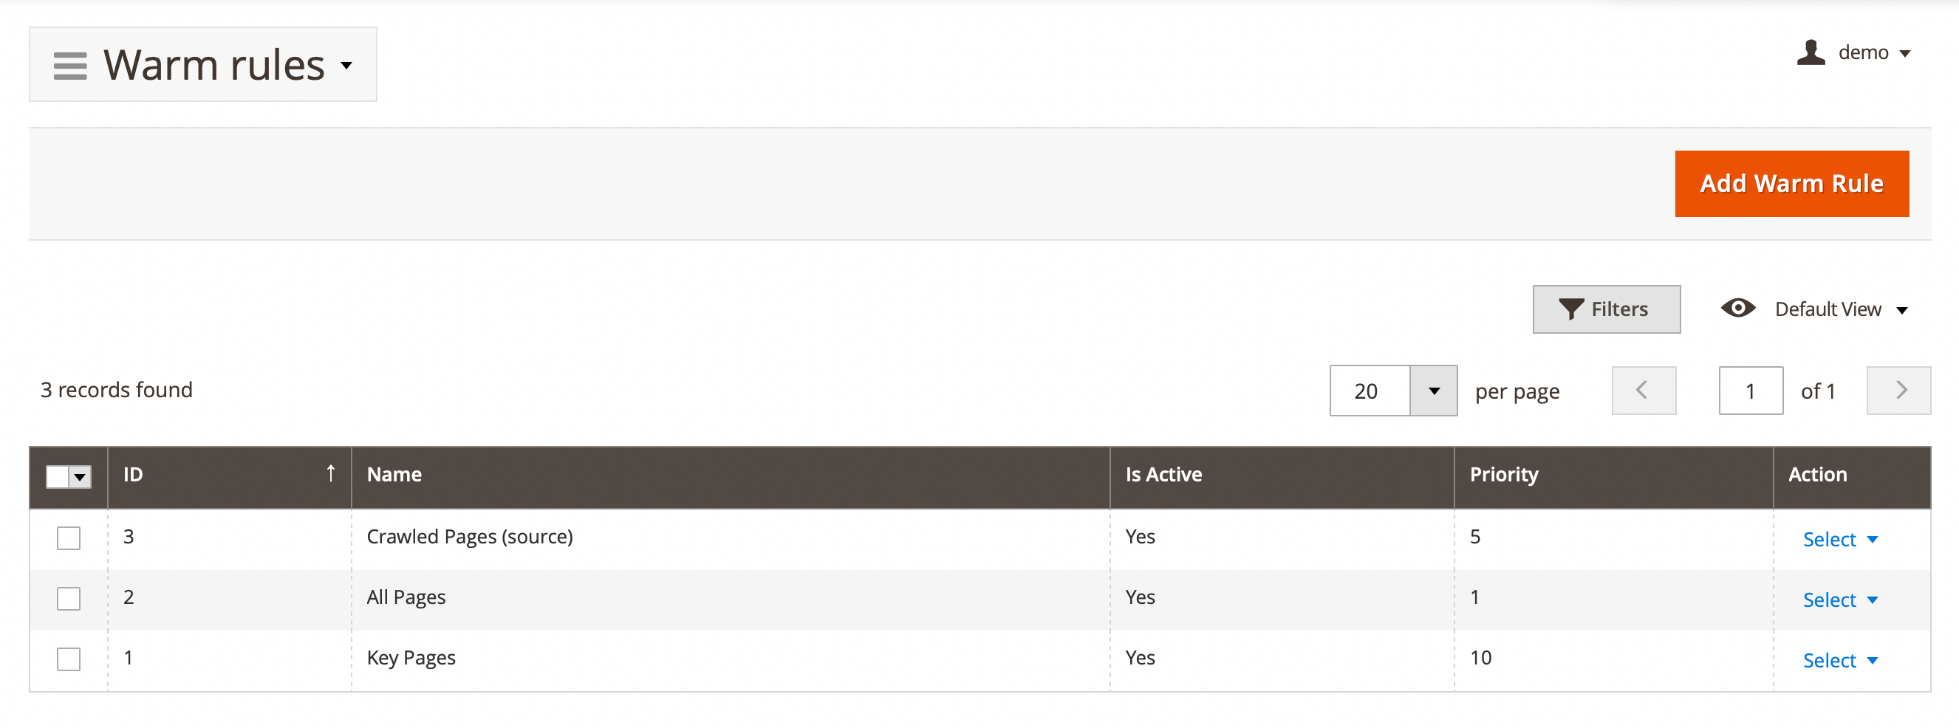Click the eye icon beside Default View
1959x728 pixels.
(x=1738, y=308)
